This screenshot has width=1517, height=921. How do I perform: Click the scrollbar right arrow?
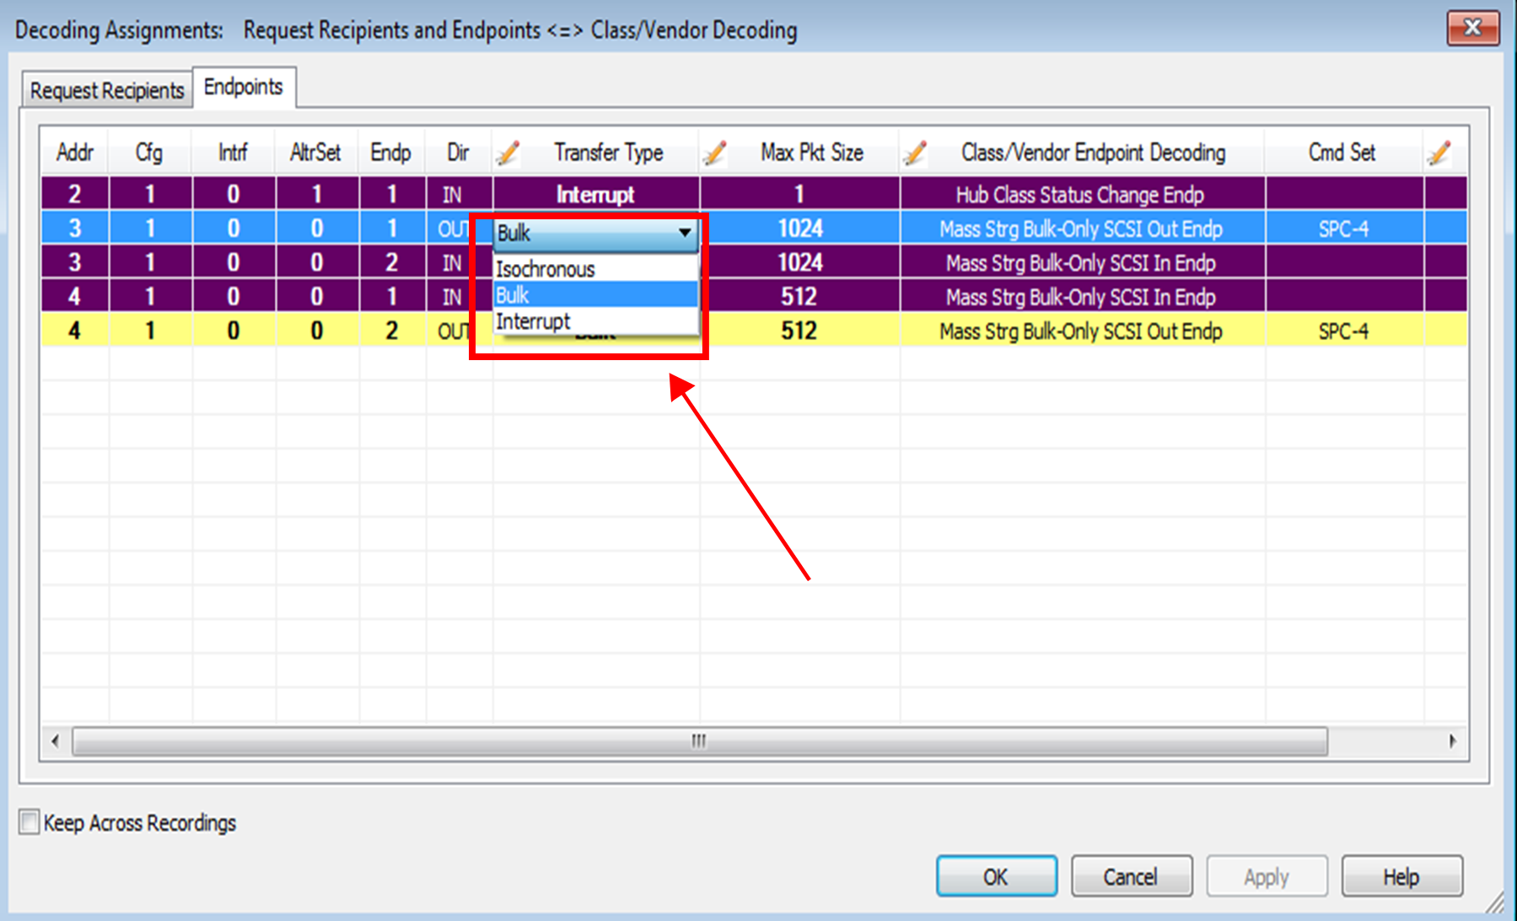coord(1452,741)
